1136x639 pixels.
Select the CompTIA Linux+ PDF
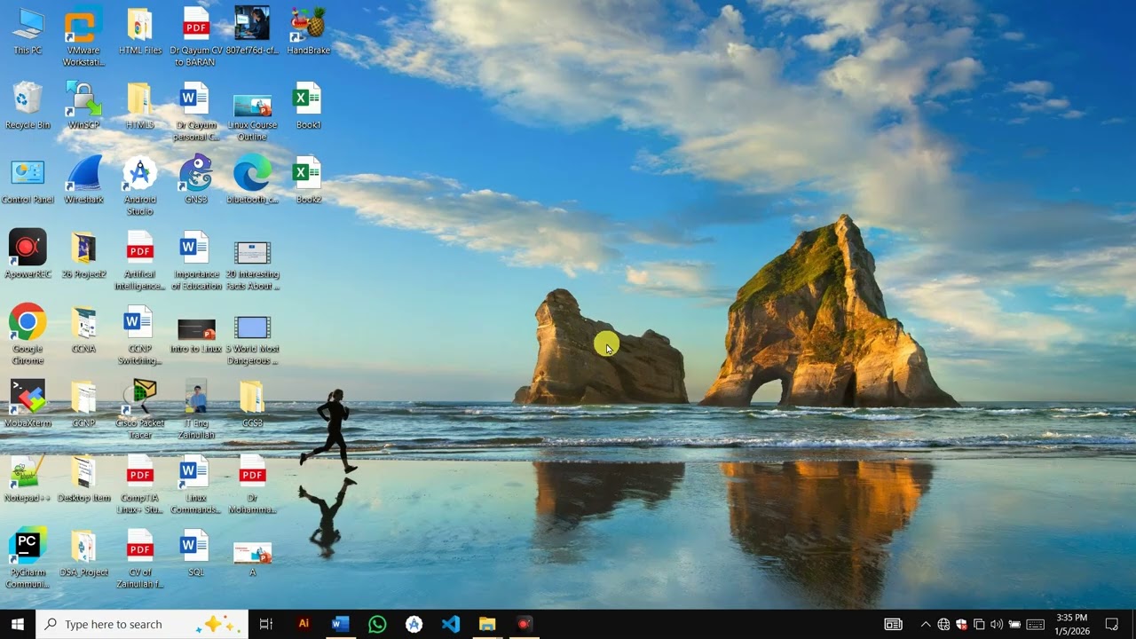click(x=140, y=485)
